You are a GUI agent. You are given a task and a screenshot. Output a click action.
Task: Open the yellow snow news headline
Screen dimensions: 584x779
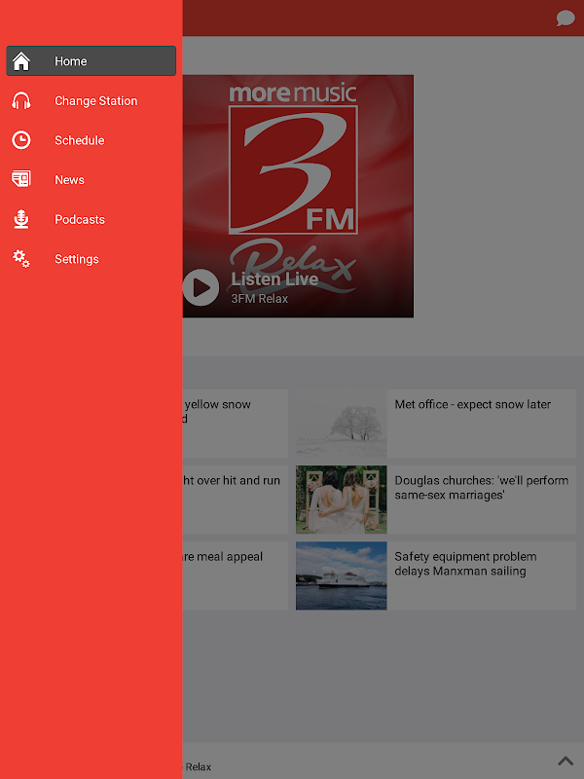217,411
